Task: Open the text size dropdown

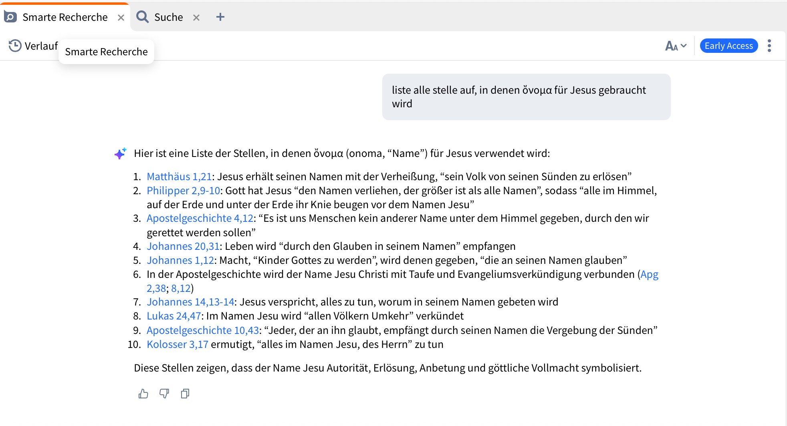Action: (676, 46)
